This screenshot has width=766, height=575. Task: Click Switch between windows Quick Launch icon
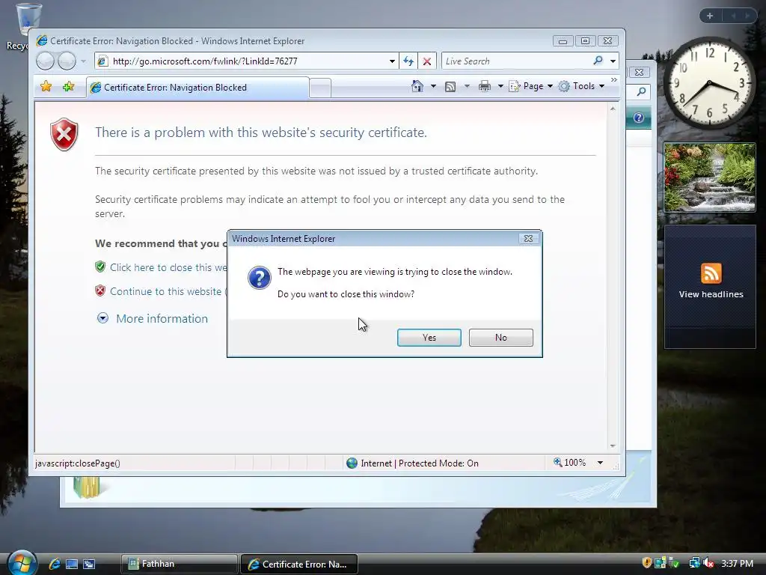coord(89,564)
